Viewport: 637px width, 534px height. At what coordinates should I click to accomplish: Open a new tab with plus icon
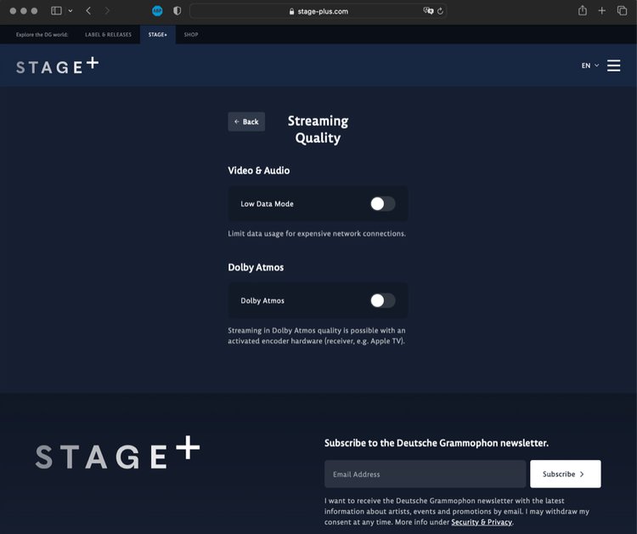(602, 11)
